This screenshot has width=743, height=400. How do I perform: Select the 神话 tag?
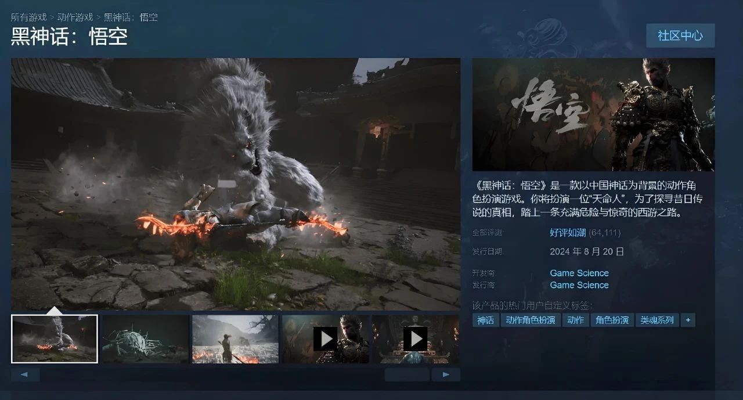(486, 320)
